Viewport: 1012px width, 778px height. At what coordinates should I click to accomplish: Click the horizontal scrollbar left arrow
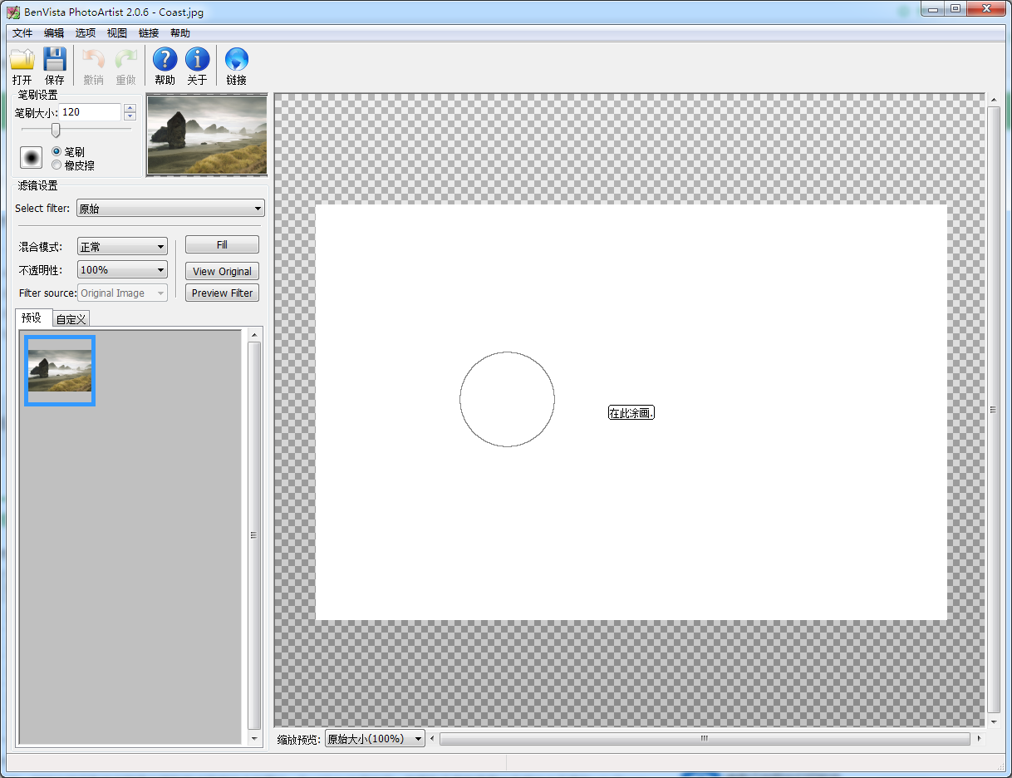(x=432, y=738)
